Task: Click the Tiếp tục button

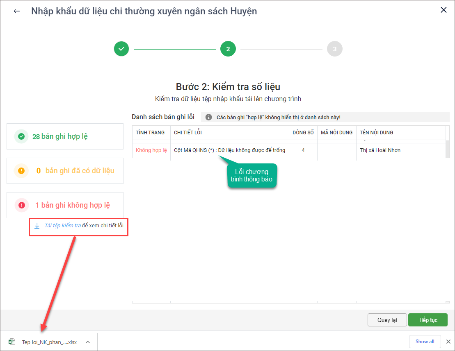Action: click(x=428, y=320)
